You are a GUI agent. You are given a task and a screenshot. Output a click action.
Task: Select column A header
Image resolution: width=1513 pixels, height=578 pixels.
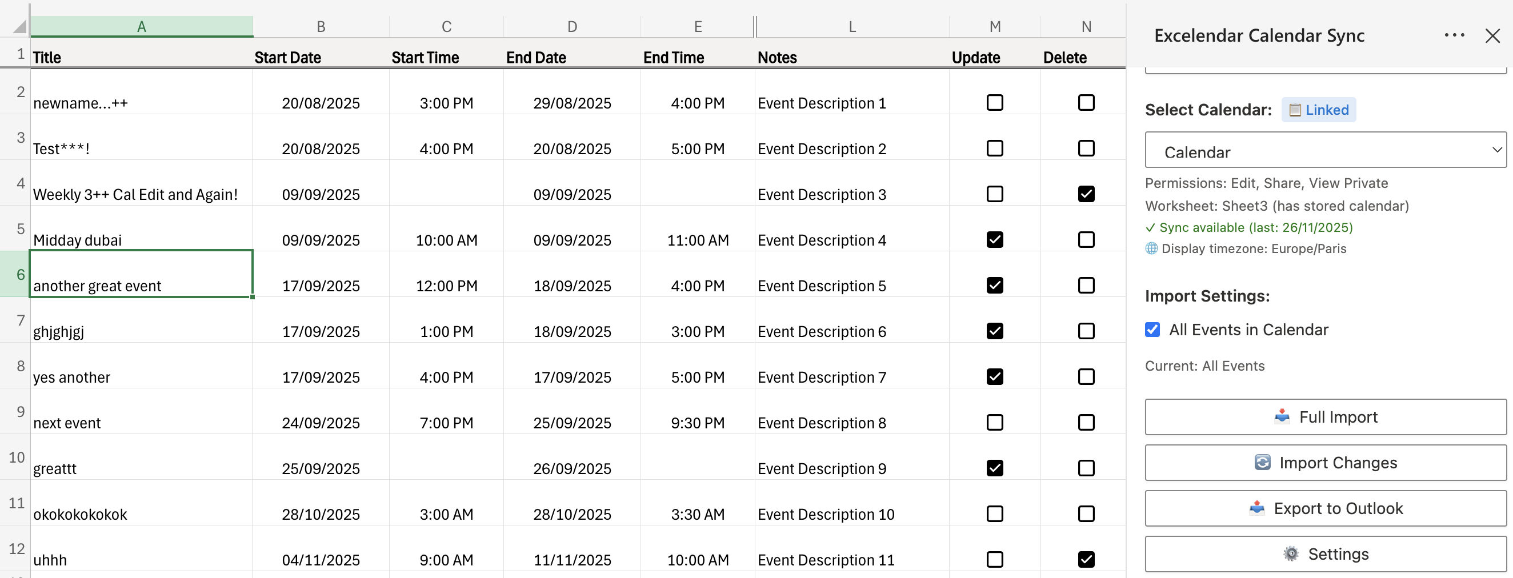click(x=142, y=26)
